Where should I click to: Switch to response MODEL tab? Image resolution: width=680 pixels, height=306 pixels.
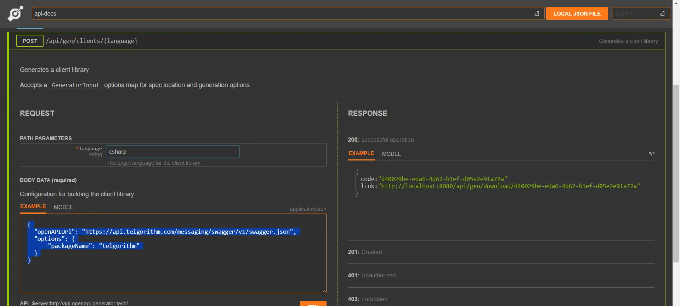pyautogui.click(x=391, y=154)
